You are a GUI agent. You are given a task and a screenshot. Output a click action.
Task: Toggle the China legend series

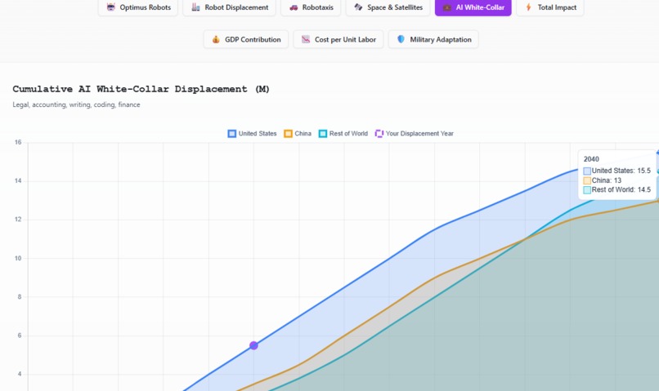point(298,133)
